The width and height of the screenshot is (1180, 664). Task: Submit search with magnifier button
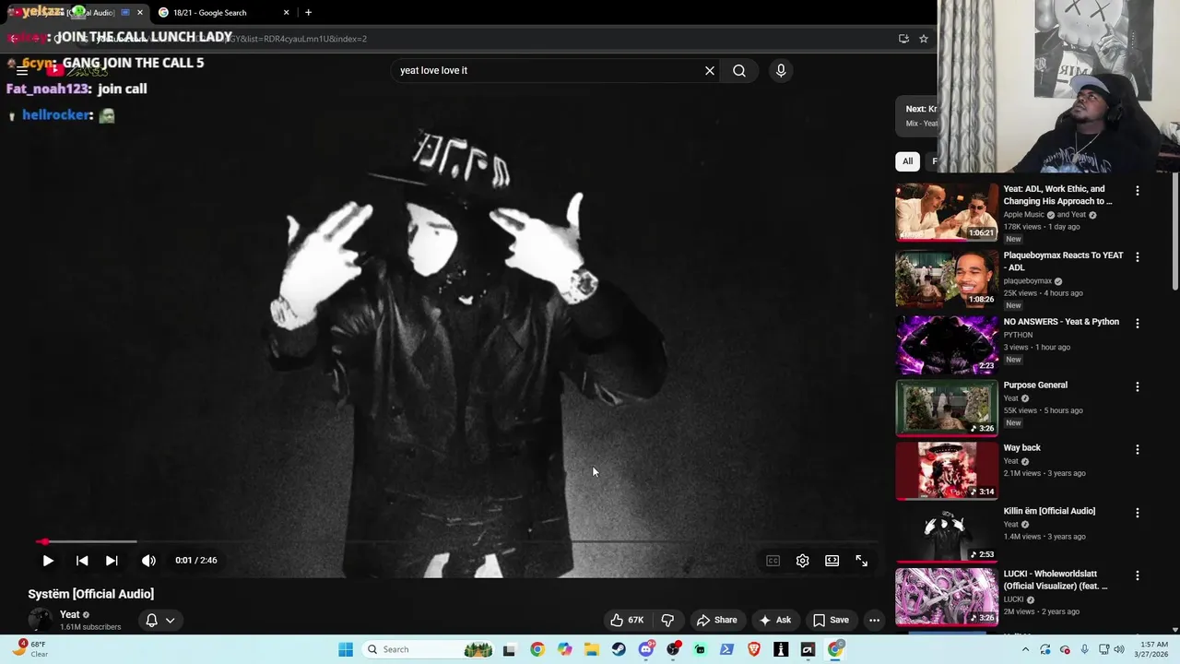(x=739, y=70)
